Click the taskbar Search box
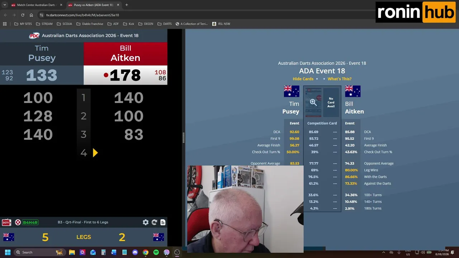 (x=39, y=252)
